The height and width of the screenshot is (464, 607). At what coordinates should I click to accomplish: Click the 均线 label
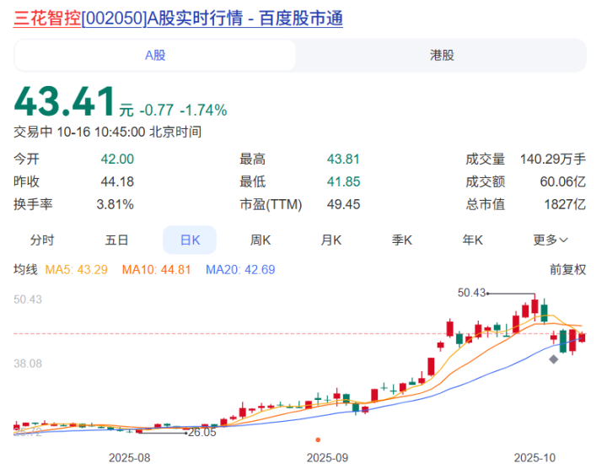click(25, 269)
